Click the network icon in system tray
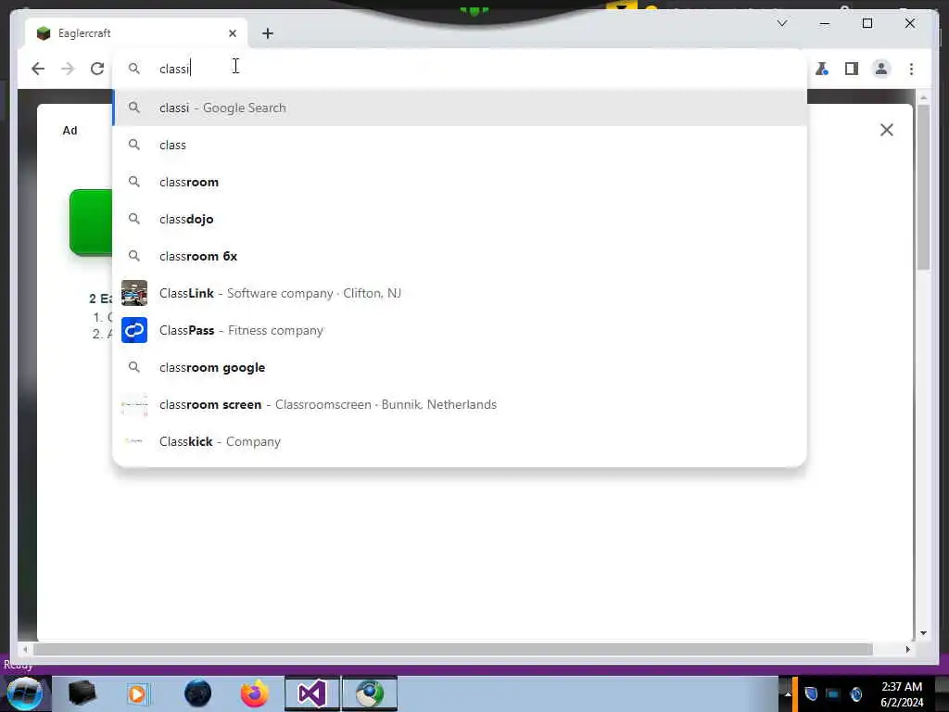Viewport: 949px width, 712px height. point(833,693)
